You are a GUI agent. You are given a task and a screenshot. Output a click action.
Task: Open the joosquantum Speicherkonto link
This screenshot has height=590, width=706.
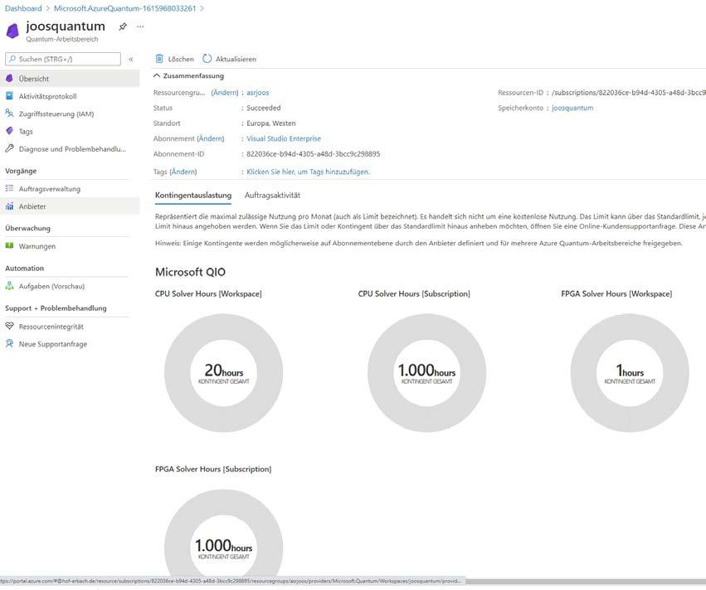[x=572, y=108]
